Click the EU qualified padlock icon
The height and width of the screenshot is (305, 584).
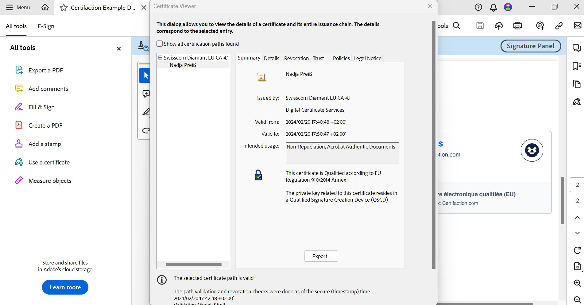coord(258,175)
